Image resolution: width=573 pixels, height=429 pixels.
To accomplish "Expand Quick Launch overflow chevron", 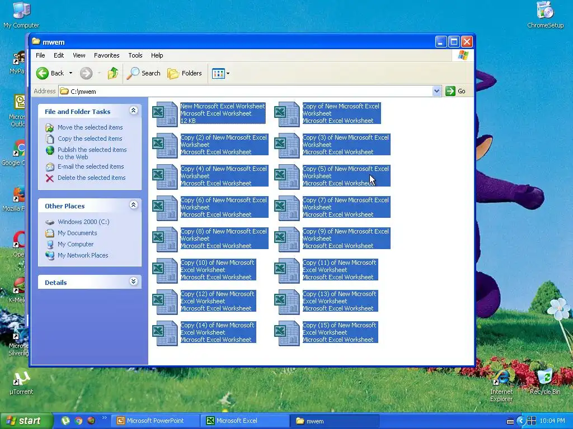I will tap(105, 418).
